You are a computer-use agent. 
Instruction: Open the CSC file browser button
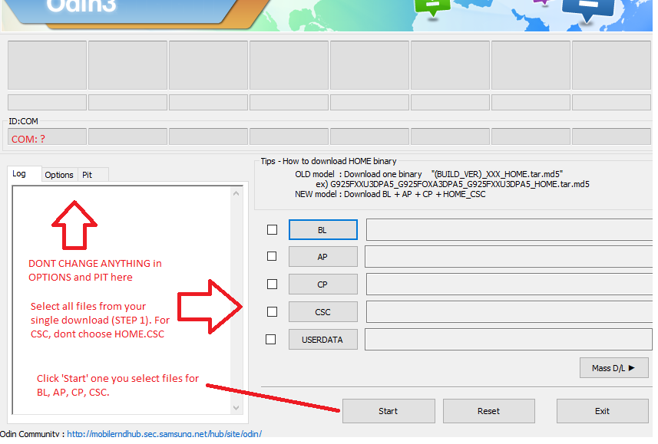[x=322, y=312]
